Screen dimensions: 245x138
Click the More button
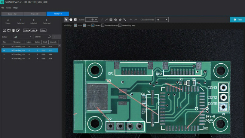click(x=43, y=30)
